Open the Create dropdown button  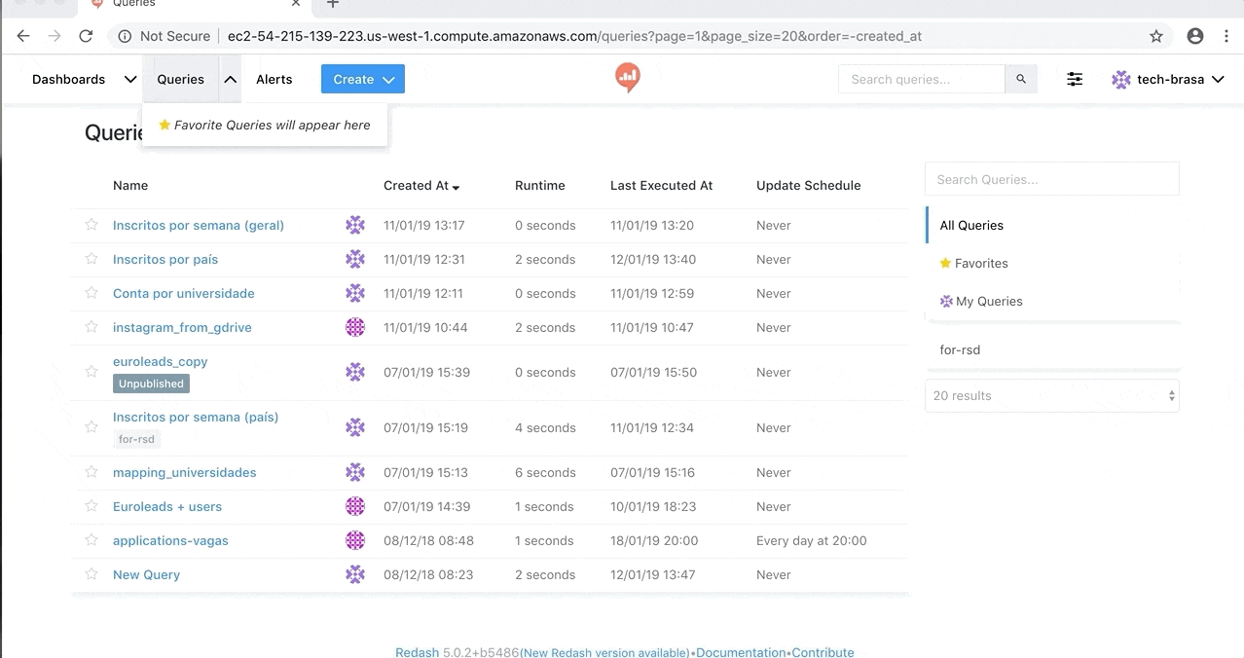tap(362, 80)
